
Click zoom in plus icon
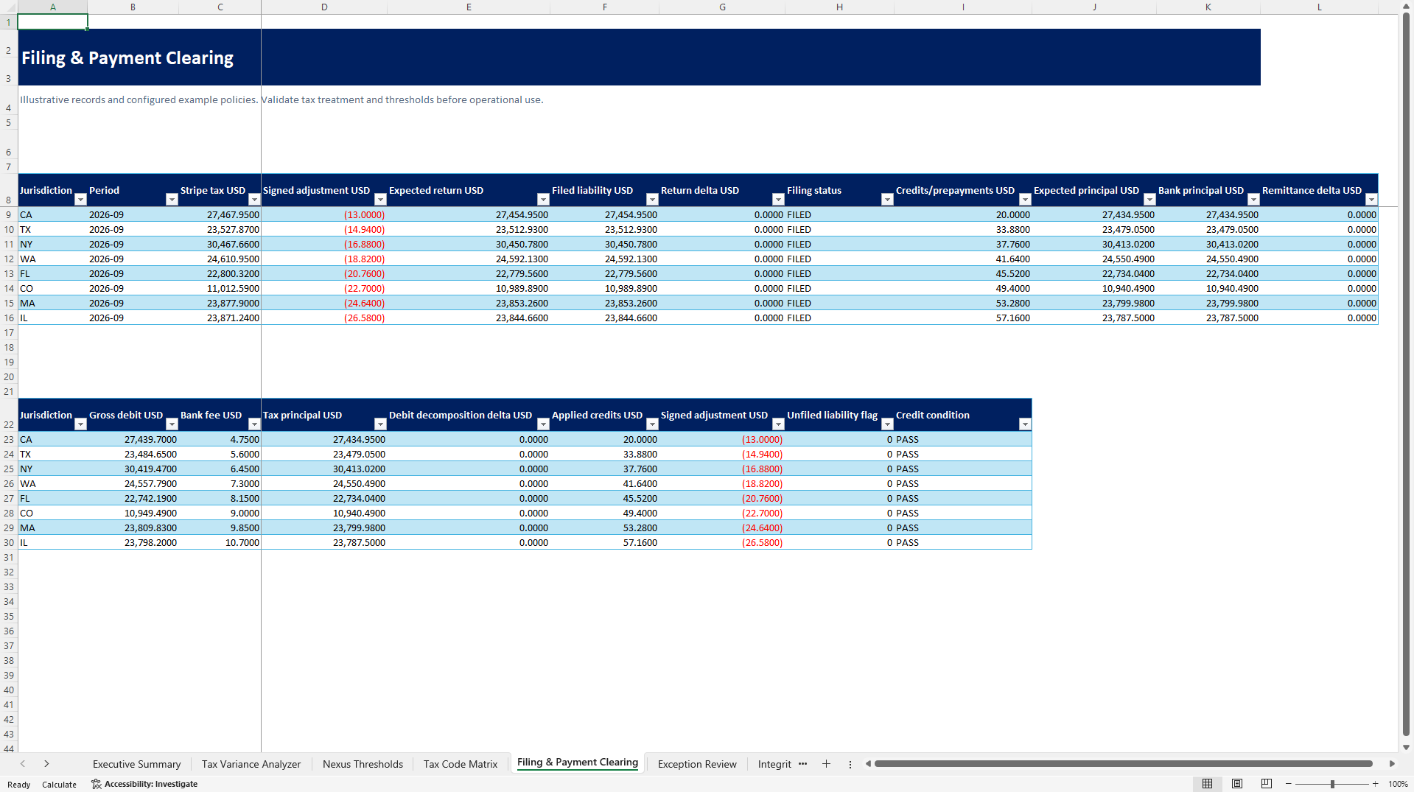click(1375, 784)
